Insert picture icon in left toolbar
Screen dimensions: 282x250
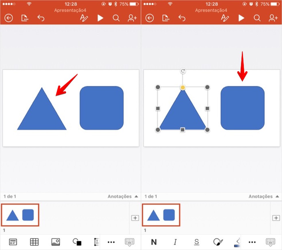56,242
